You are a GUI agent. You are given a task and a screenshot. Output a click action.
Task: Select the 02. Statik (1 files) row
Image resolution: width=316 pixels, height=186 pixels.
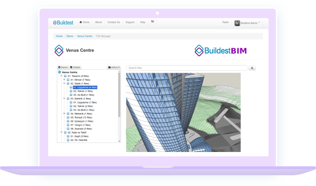point(80,84)
